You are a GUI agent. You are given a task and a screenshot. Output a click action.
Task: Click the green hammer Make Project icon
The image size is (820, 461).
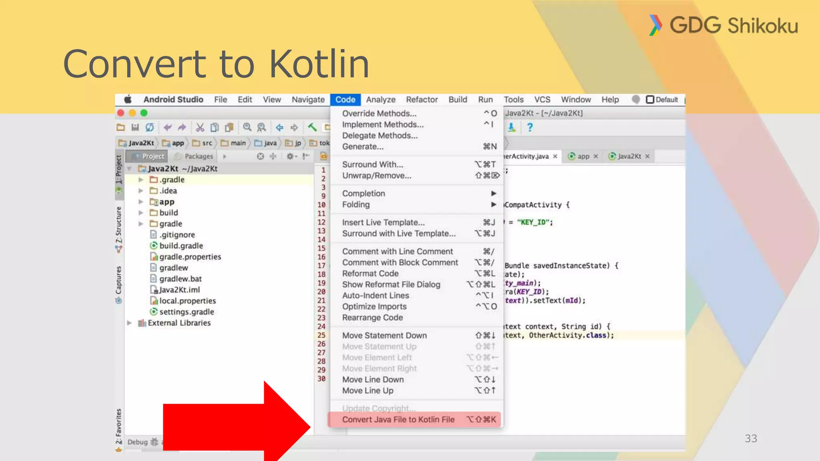click(312, 128)
